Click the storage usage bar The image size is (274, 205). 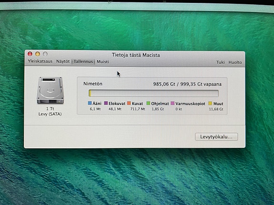(153, 93)
